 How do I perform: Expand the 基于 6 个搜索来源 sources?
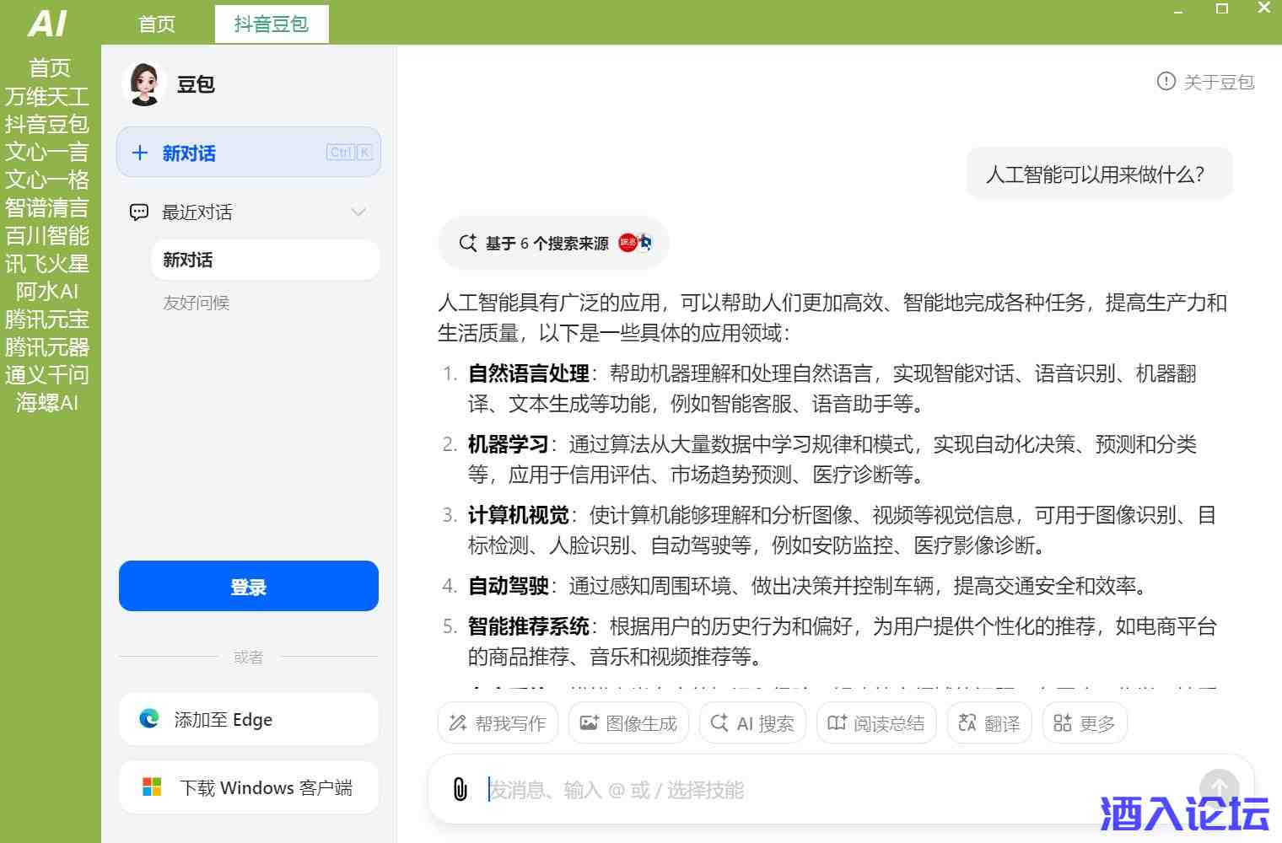(x=553, y=244)
